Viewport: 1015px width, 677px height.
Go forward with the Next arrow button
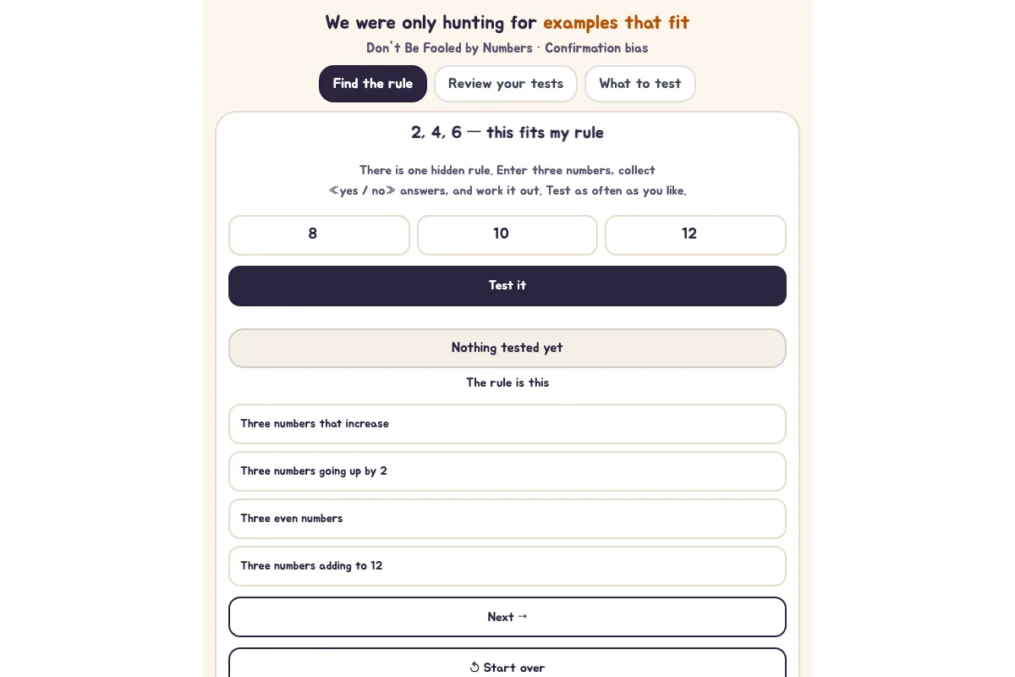[x=507, y=617]
